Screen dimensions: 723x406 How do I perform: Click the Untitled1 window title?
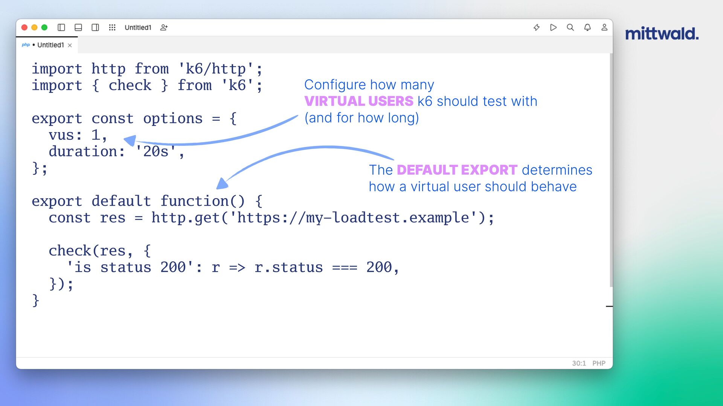click(138, 27)
